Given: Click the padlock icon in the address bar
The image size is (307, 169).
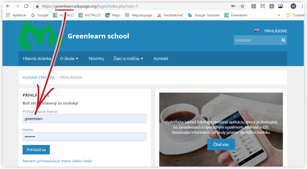Looking at the screenshot, I should coord(37,6).
